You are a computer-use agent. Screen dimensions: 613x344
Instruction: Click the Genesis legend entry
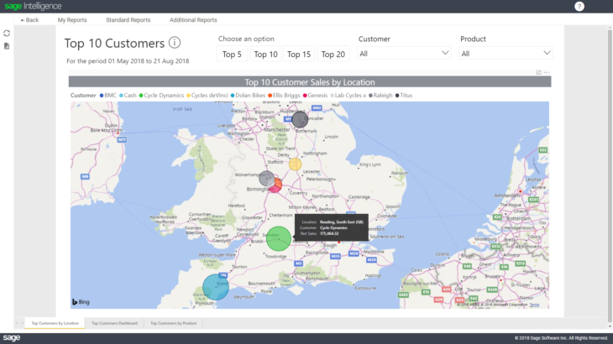click(315, 96)
